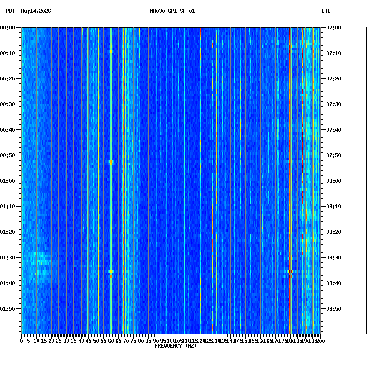Click the 200 Hz frequency axis label
Screen dimensions: 385x368
point(321,341)
